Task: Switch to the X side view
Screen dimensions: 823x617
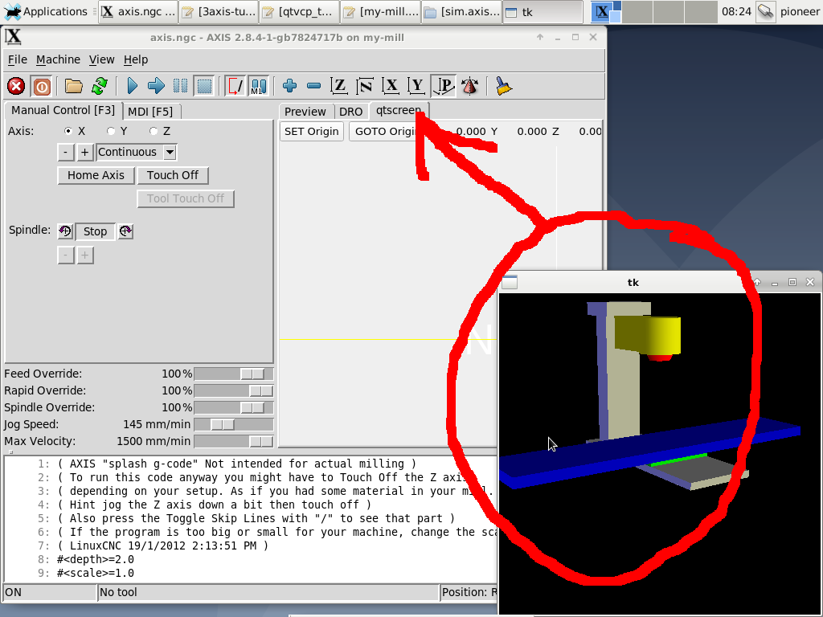Action: [x=391, y=86]
